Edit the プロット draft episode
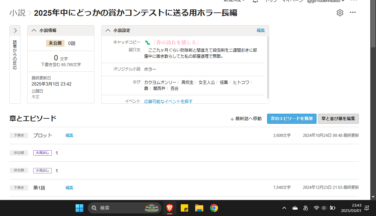This screenshot has height=216, width=376. pyautogui.click(x=69, y=136)
